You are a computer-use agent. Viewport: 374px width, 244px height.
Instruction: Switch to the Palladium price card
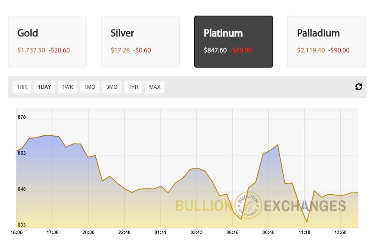pos(327,42)
